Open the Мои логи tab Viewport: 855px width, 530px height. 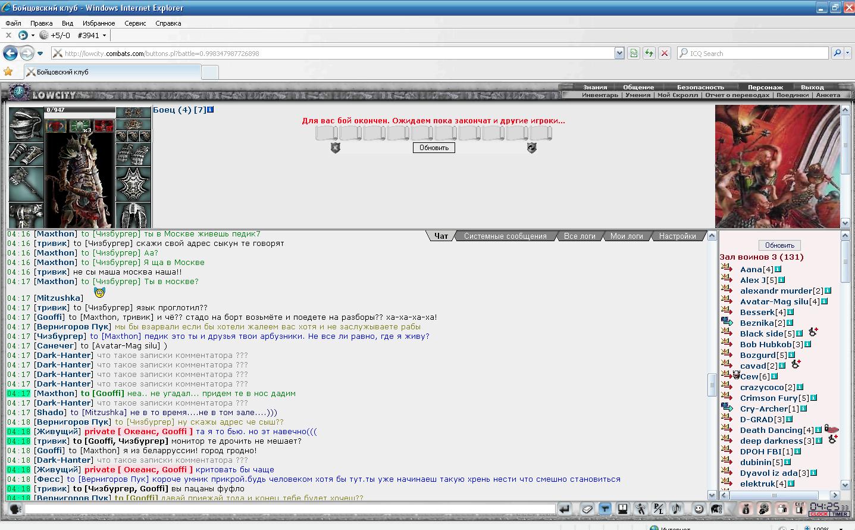pos(627,236)
